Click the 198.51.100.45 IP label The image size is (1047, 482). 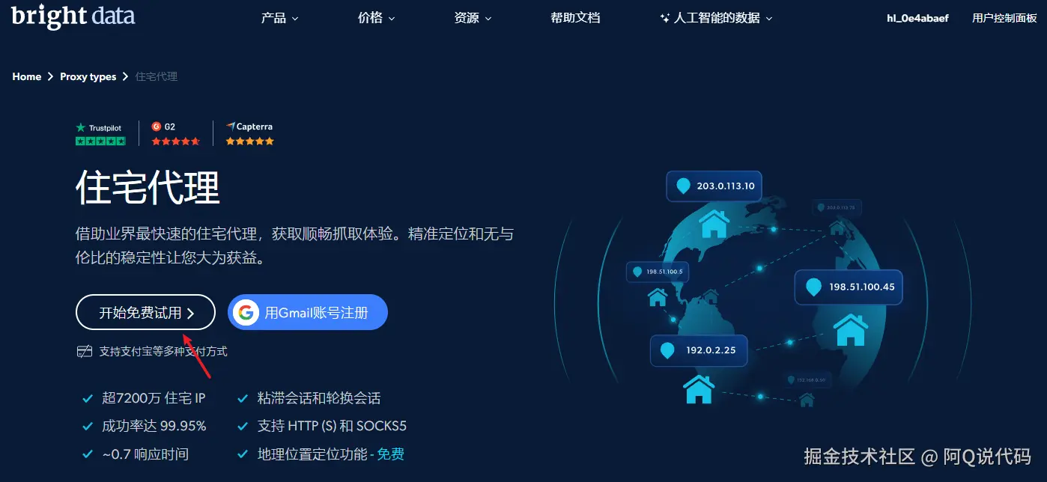[849, 287]
